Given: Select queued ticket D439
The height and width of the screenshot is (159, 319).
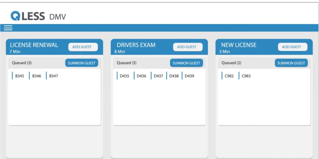Looking at the screenshot, I should (188, 76).
